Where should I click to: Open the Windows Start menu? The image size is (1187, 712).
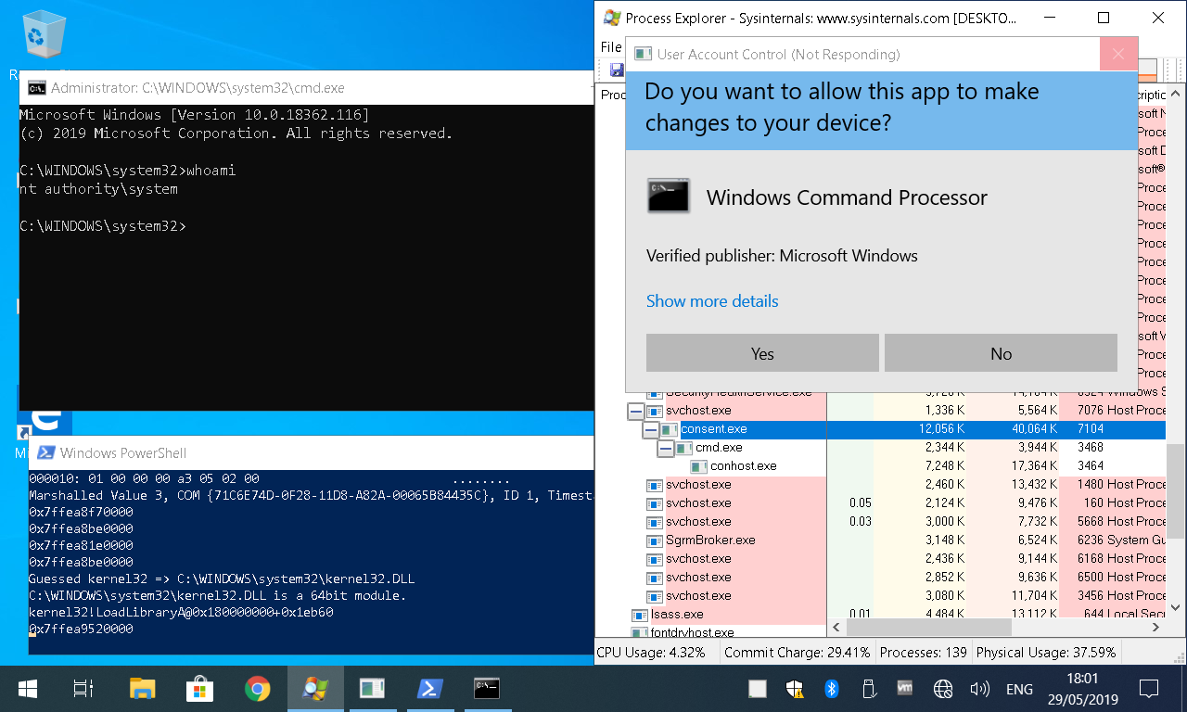pyautogui.click(x=28, y=688)
